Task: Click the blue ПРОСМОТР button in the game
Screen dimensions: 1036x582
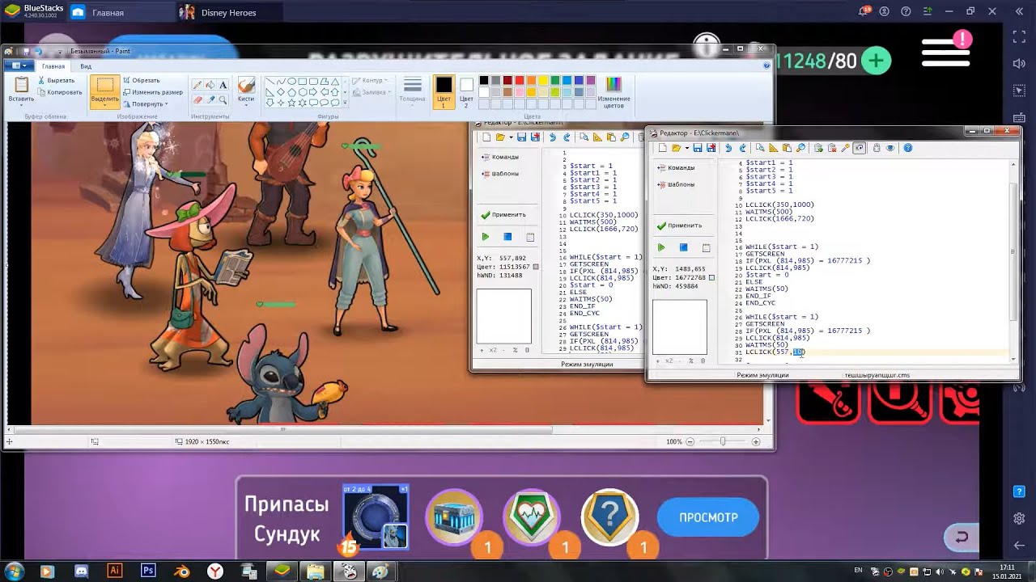Action: pyautogui.click(x=708, y=517)
